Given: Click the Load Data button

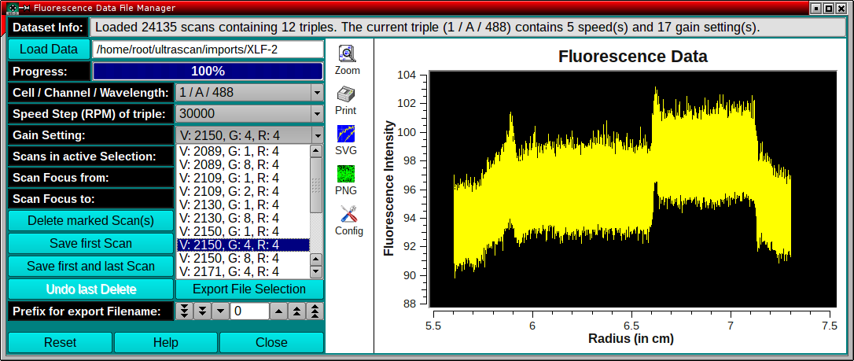Looking at the screenshot, I should 49,50.
